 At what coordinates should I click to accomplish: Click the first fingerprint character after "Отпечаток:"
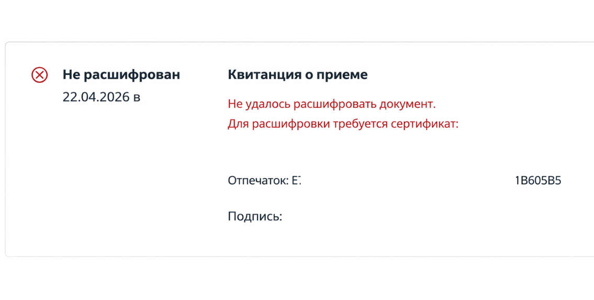coord(296,181)
